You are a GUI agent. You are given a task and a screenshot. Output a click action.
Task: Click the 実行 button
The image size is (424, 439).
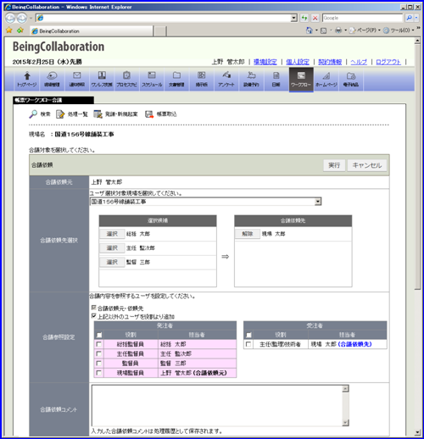point(334,165)
